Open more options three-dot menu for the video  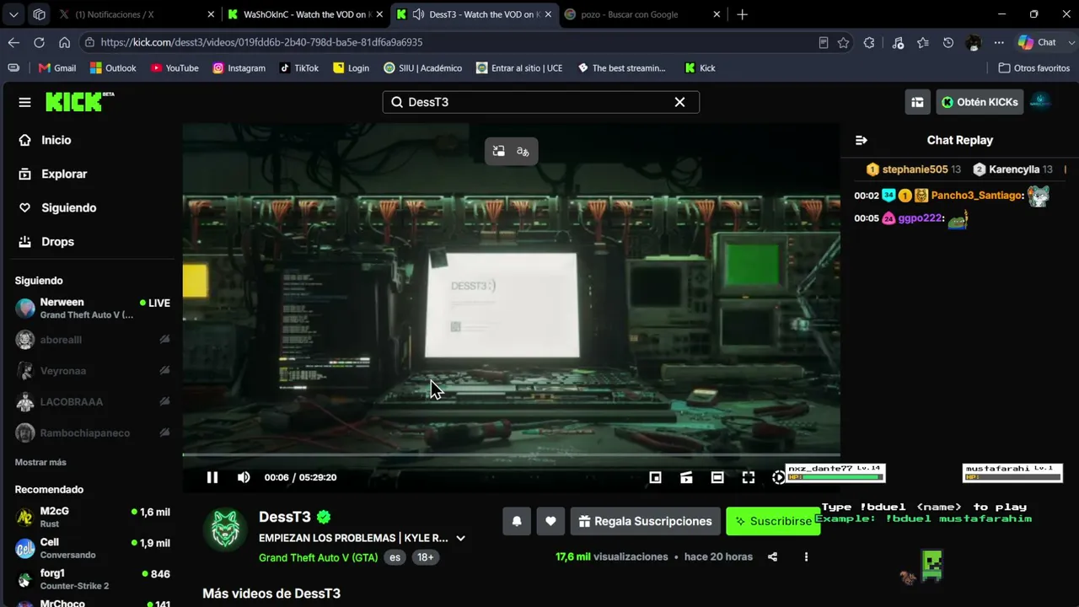(x=806, y=556)
